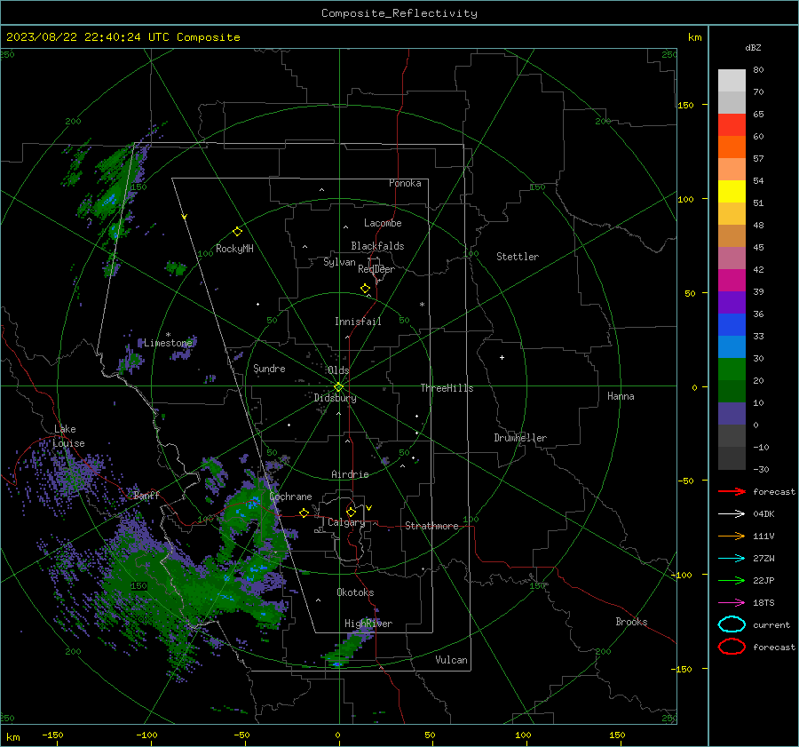Click the Lacombe city label
This screenshot has width=799, height=747.
[383, 223]
